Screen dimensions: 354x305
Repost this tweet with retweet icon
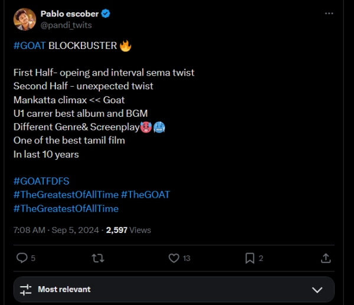[x=99, y=258]
